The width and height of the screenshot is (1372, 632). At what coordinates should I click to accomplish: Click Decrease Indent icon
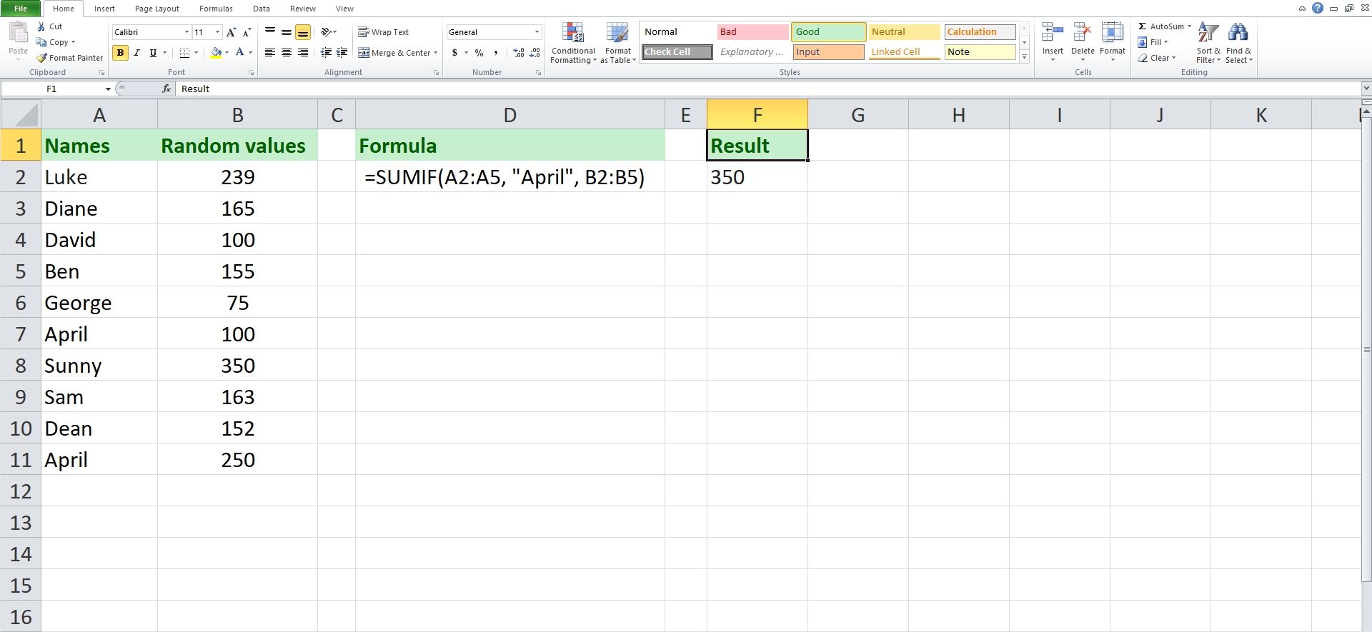(326, 53)
